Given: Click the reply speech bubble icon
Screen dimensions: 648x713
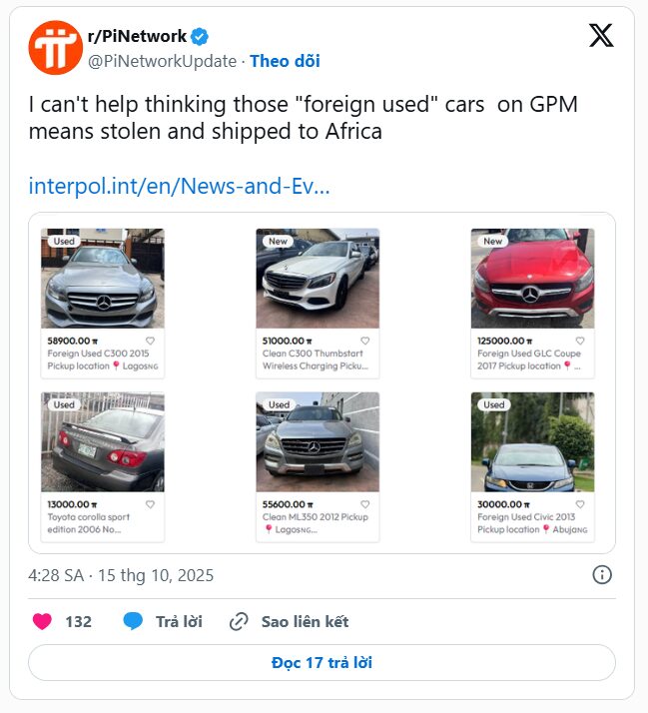Looking at the screenshot, I should (x=133, y=621).
